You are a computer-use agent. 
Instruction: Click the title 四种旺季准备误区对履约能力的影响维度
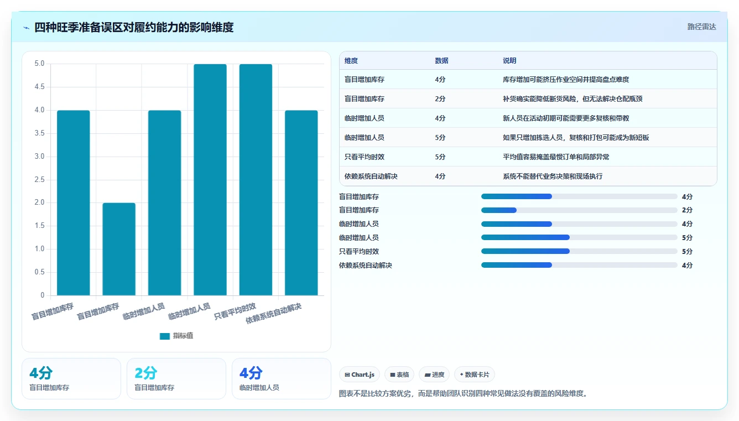point(134,27)
